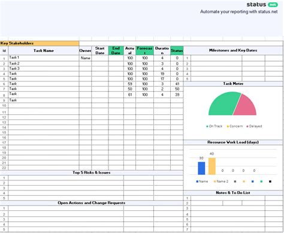284x233 pixels.
Task: Click the Concern legend entry
Action: tap(235, 126)
